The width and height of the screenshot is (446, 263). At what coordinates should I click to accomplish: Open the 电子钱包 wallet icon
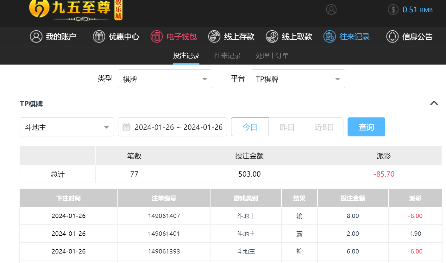click(x=157, y=36)
